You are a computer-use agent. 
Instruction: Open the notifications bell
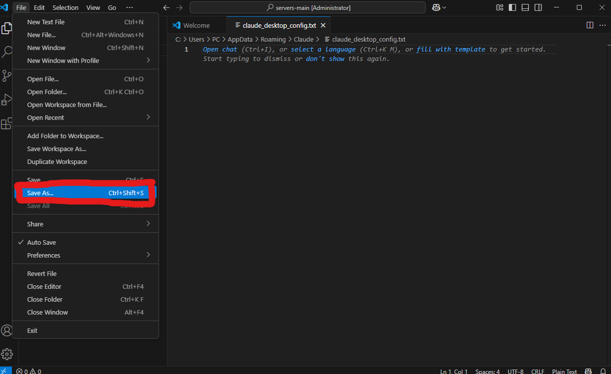[x=603, y=371]
